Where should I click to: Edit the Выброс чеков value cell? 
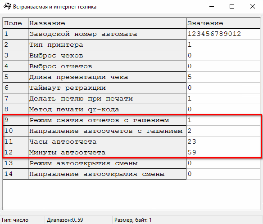coord(223,55)
